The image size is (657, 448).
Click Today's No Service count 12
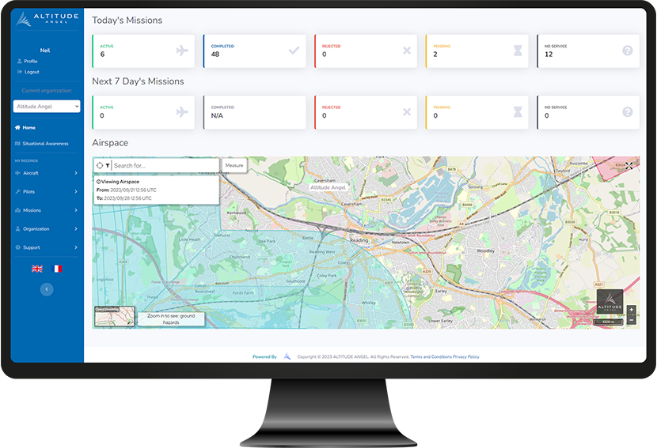pos(549,55)
